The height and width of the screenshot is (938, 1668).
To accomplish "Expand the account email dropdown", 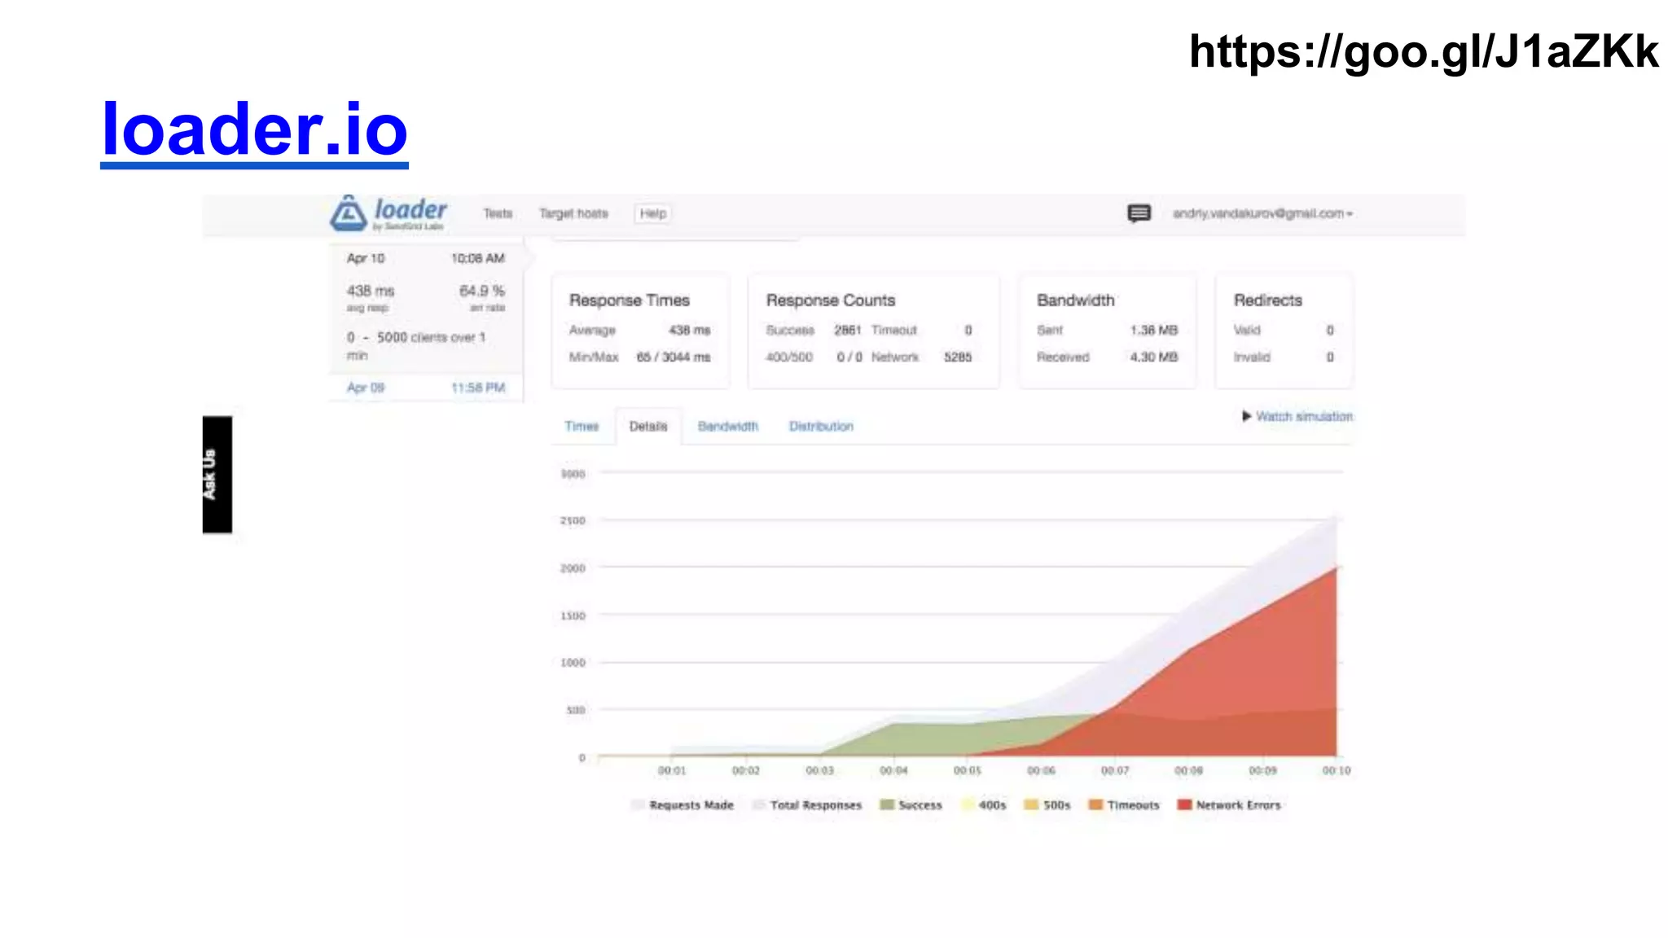I will 1262,213.
